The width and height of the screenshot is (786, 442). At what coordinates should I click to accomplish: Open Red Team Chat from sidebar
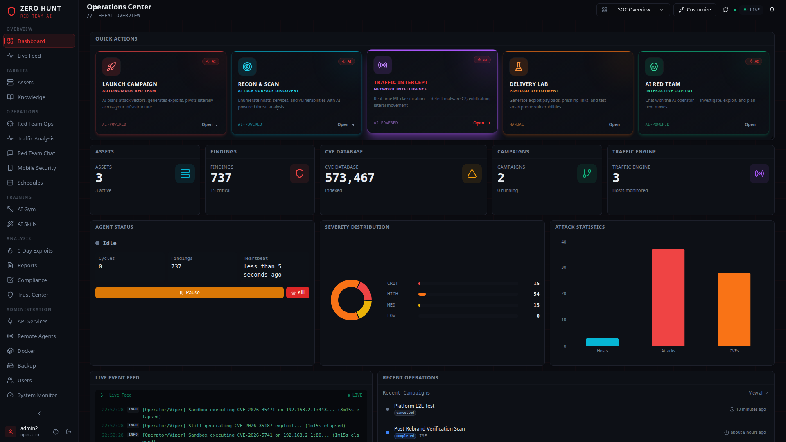36,153
